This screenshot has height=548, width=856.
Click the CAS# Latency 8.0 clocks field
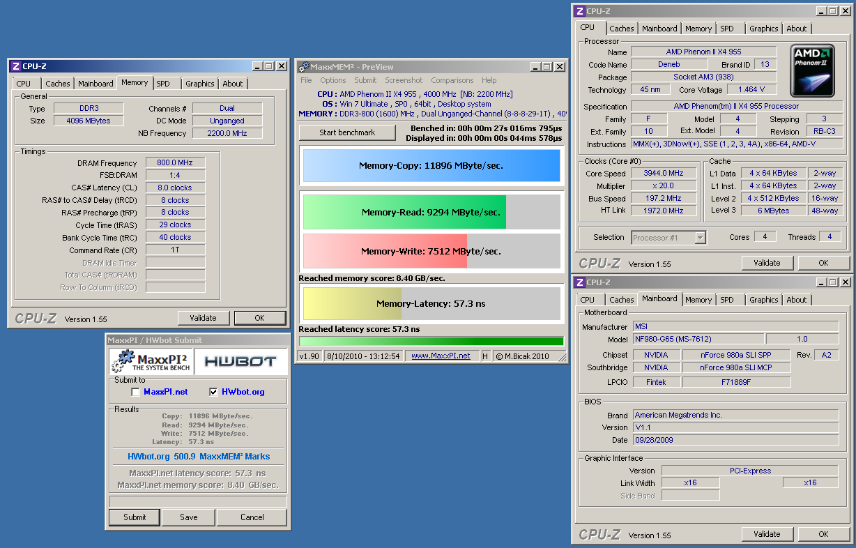tap(175, 188)
